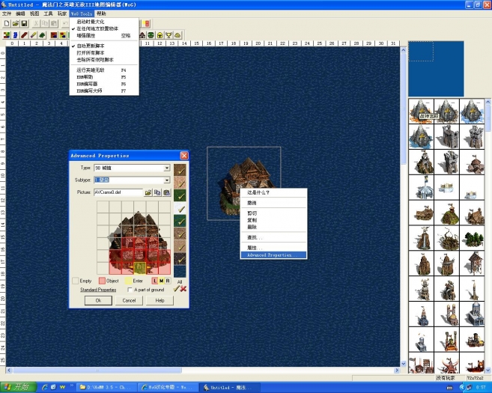Toggle 'A part of ground' checkbox
Screen dimensions: 492x393
(x=130, y=290)
